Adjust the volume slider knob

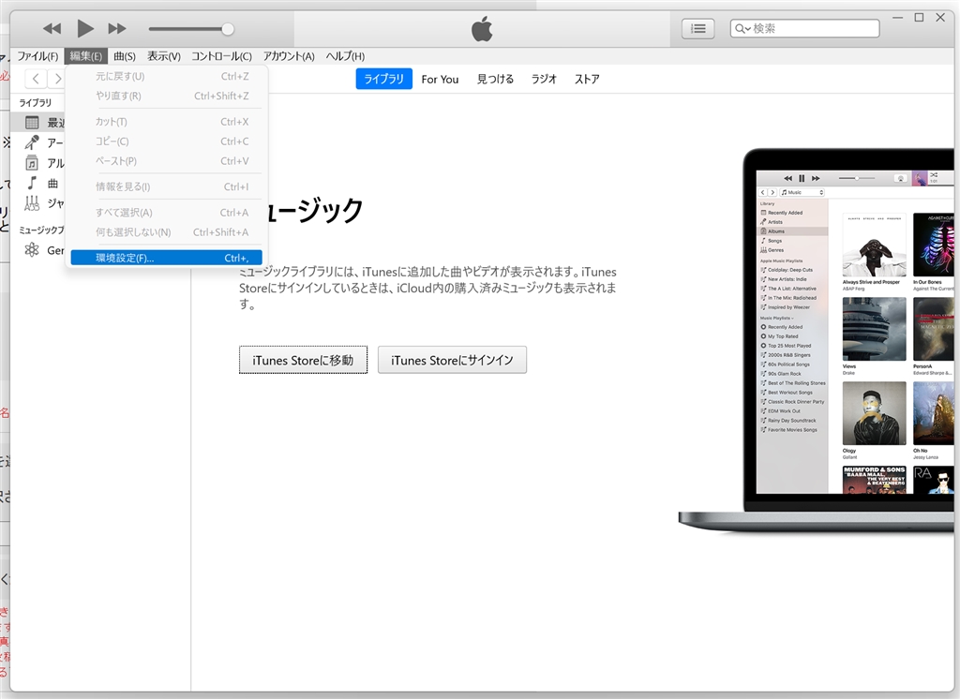(227, 29)
